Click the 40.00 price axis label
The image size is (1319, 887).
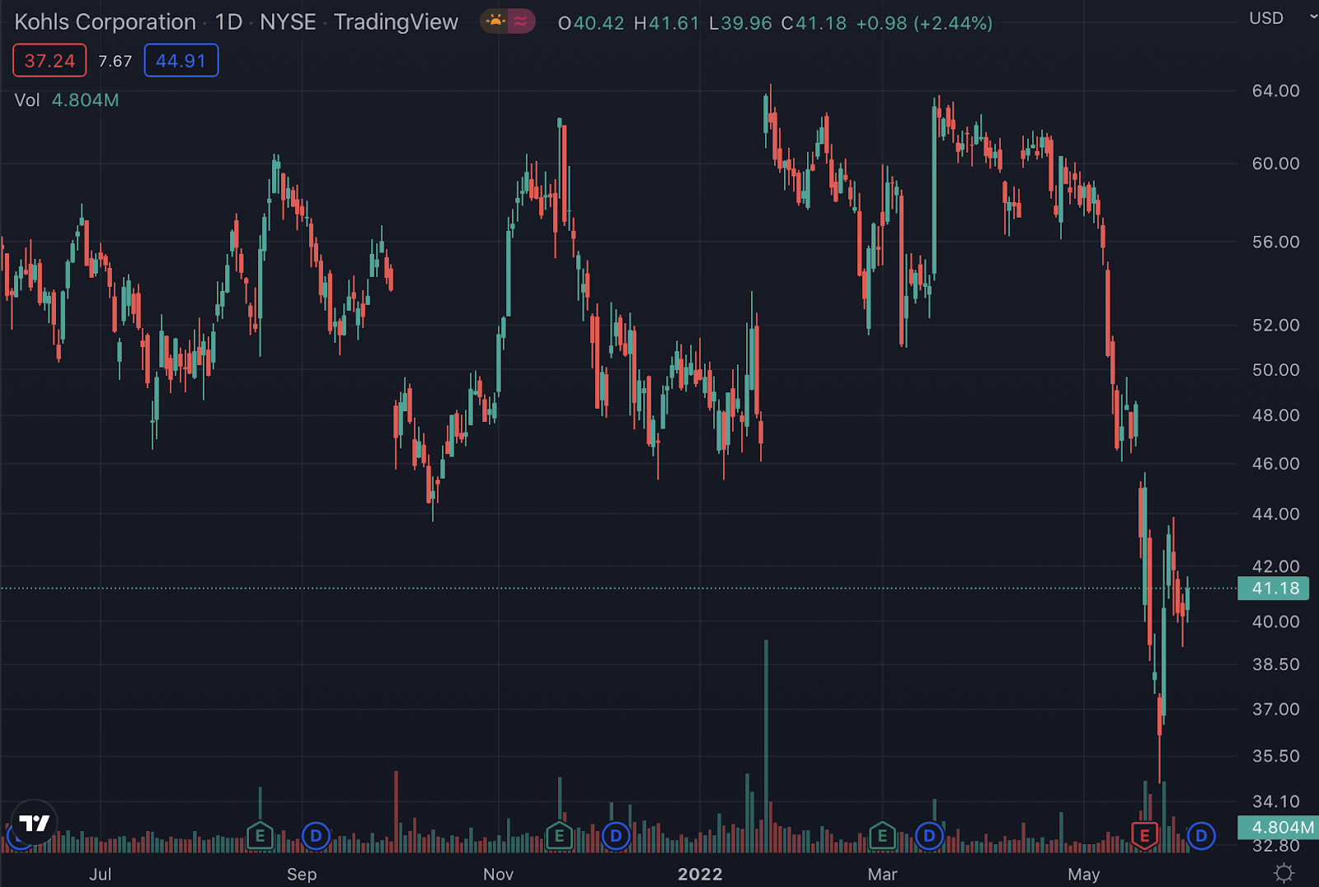pos(1275,622)
